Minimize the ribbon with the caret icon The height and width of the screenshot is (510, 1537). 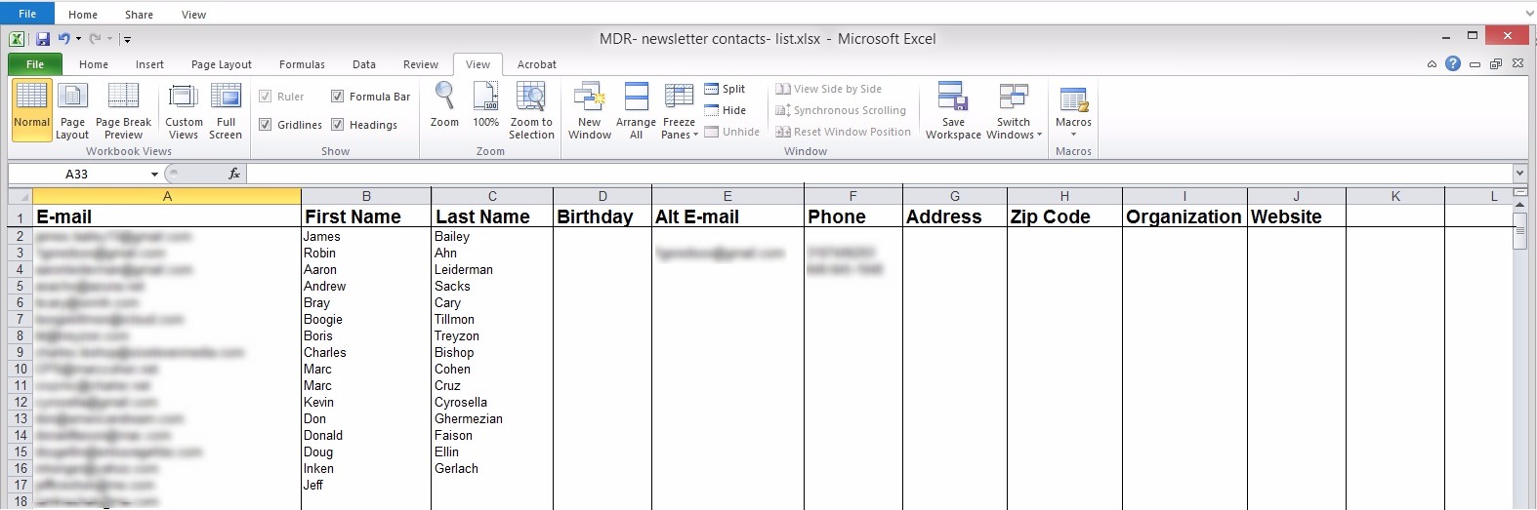coord(1432,64)
